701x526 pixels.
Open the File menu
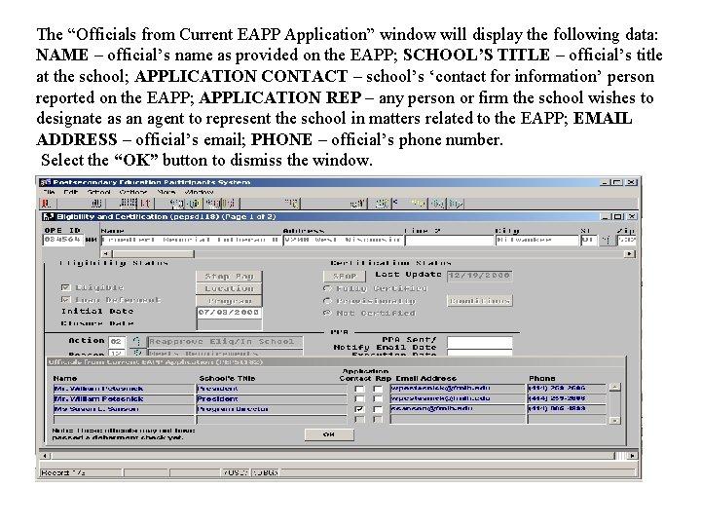point(50,192)
